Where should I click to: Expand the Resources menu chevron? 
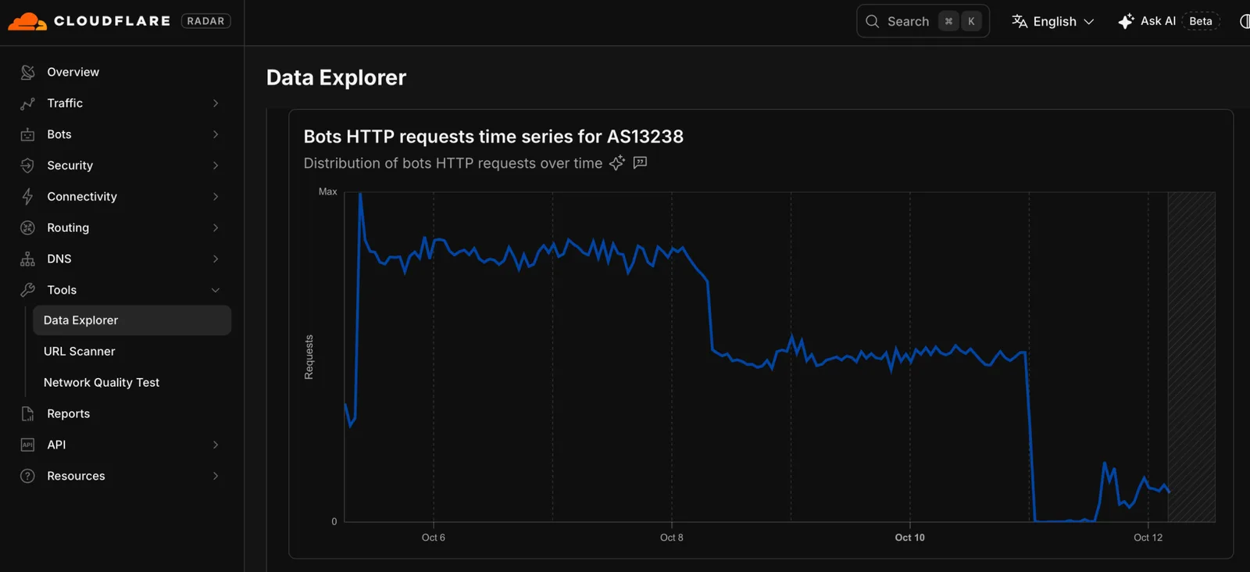click(216, 476)
